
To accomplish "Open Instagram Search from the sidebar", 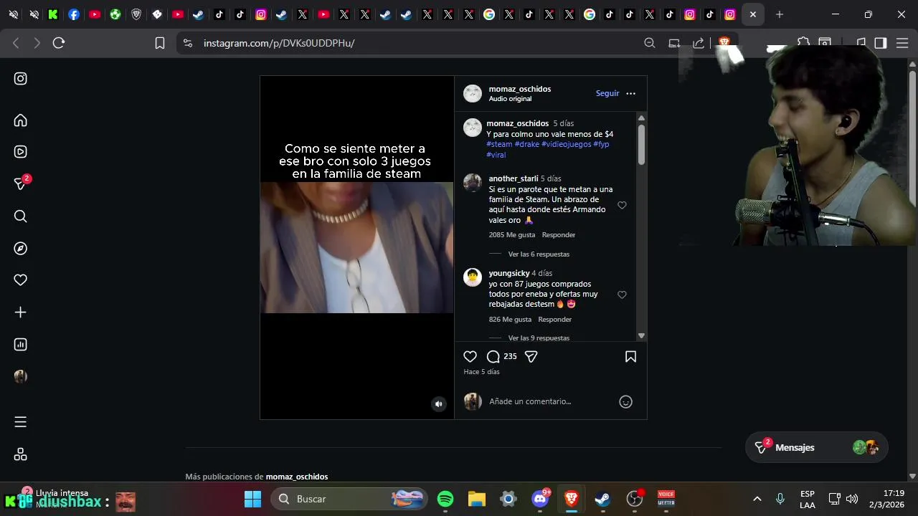I will coord(21,216).
